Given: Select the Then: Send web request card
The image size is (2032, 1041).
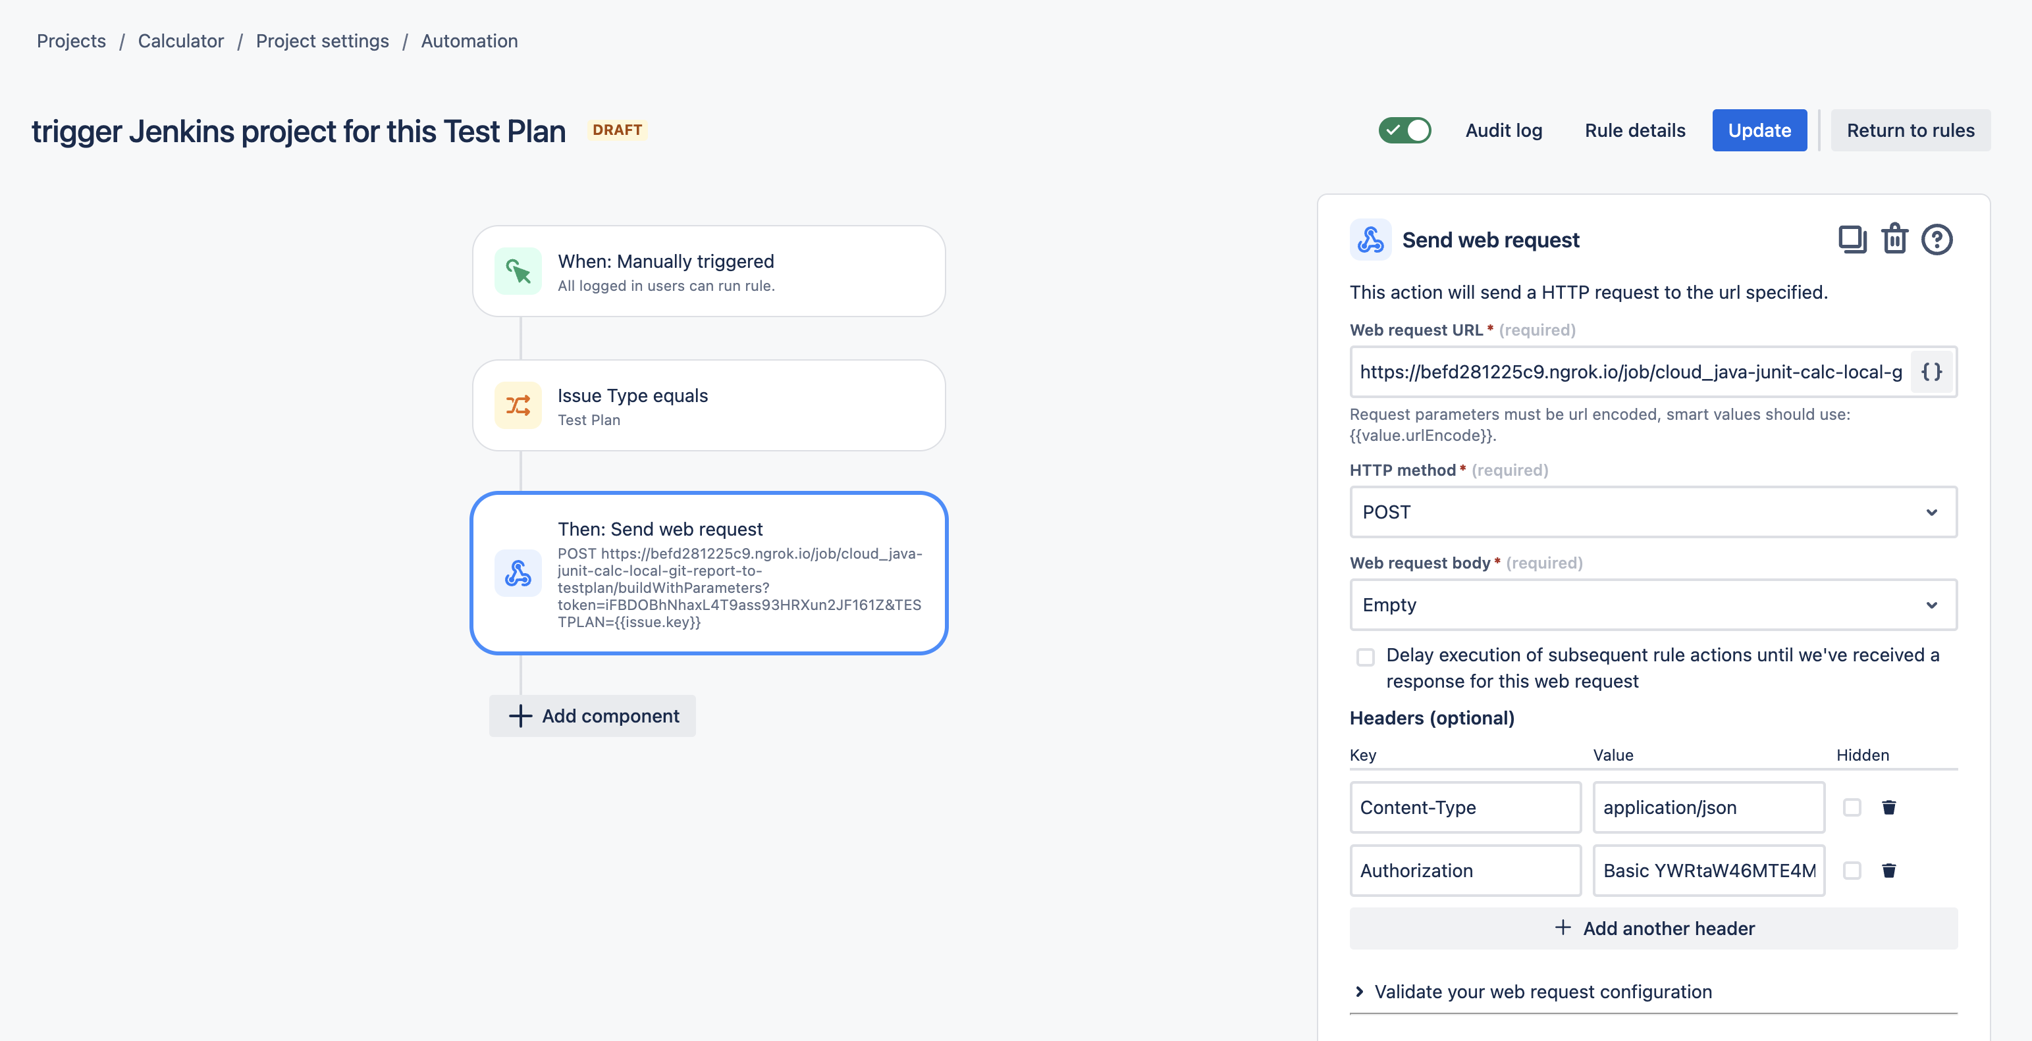Looking at the screenshot, I should tap(709, 573).
